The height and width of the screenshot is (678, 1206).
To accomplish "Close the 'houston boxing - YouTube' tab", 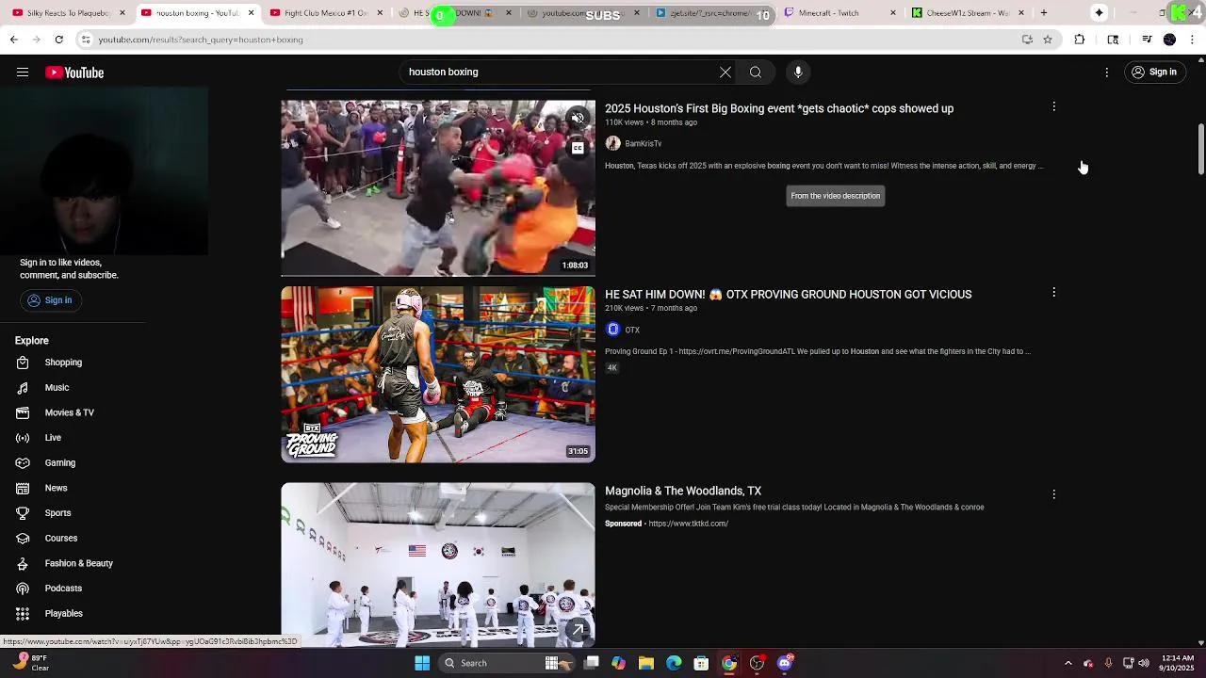I will [251, 13].
